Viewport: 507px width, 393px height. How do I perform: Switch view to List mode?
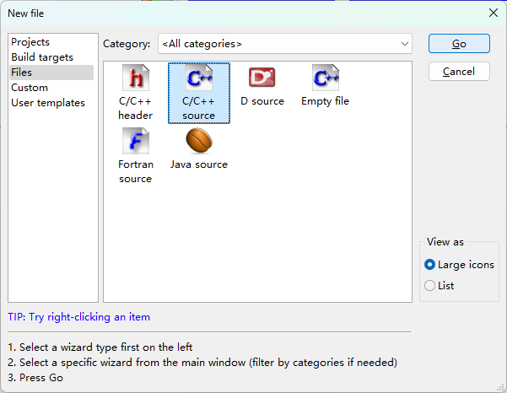pyautogui.click(x=430, y=286)
